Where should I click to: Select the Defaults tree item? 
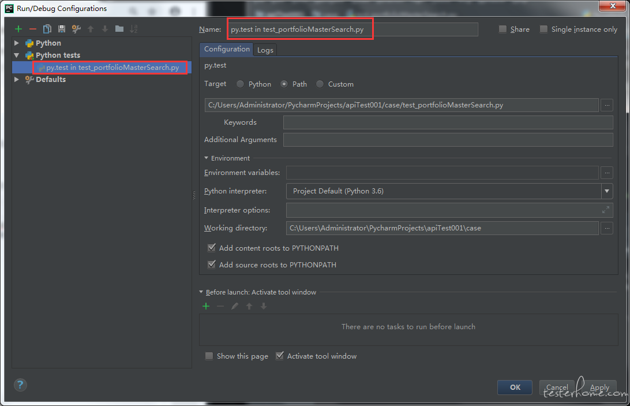tap(51, 79)
